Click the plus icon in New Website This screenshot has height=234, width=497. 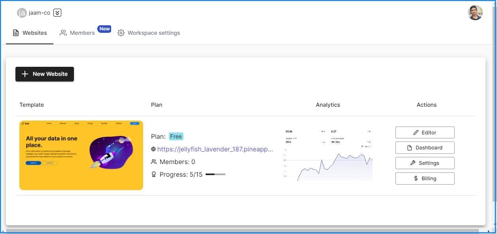25,74
